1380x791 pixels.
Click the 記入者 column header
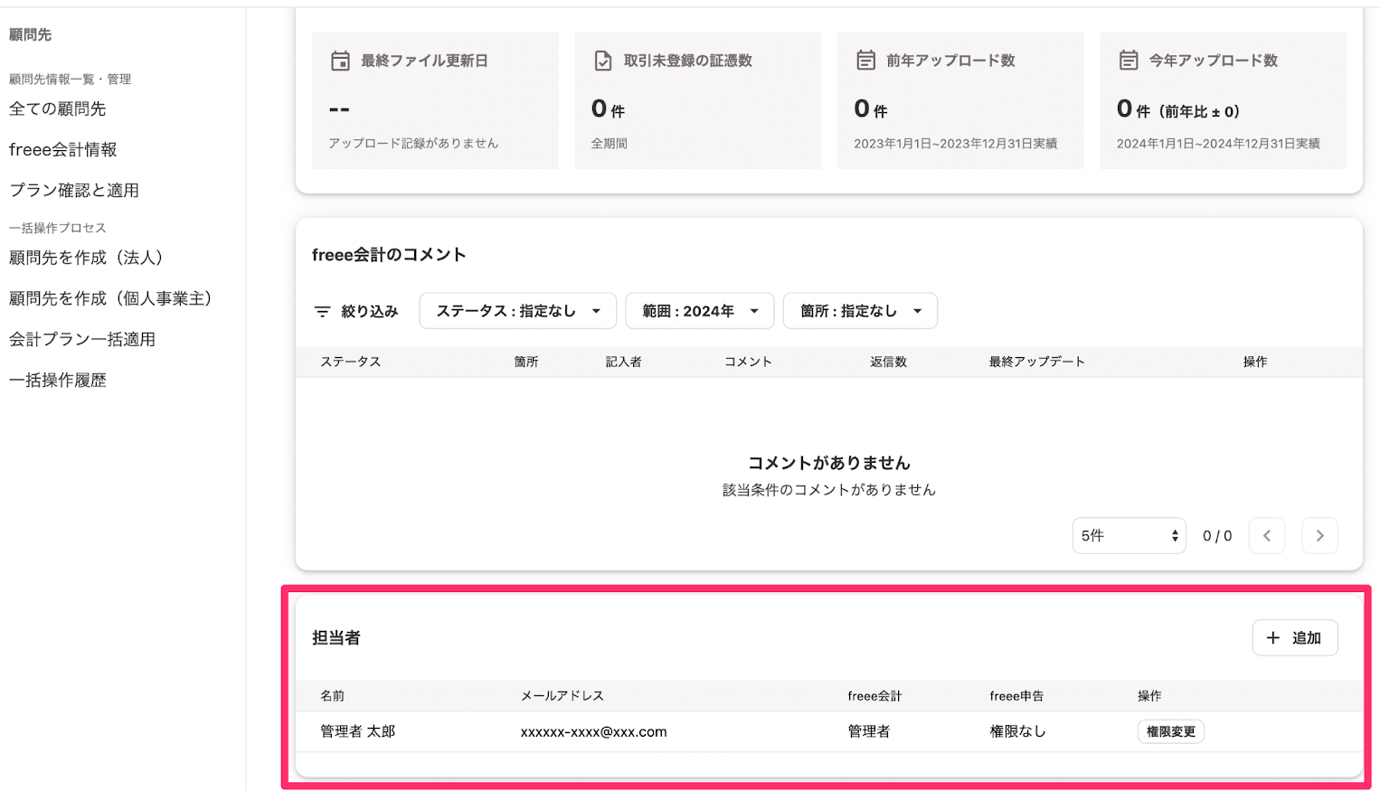point(624,362)
